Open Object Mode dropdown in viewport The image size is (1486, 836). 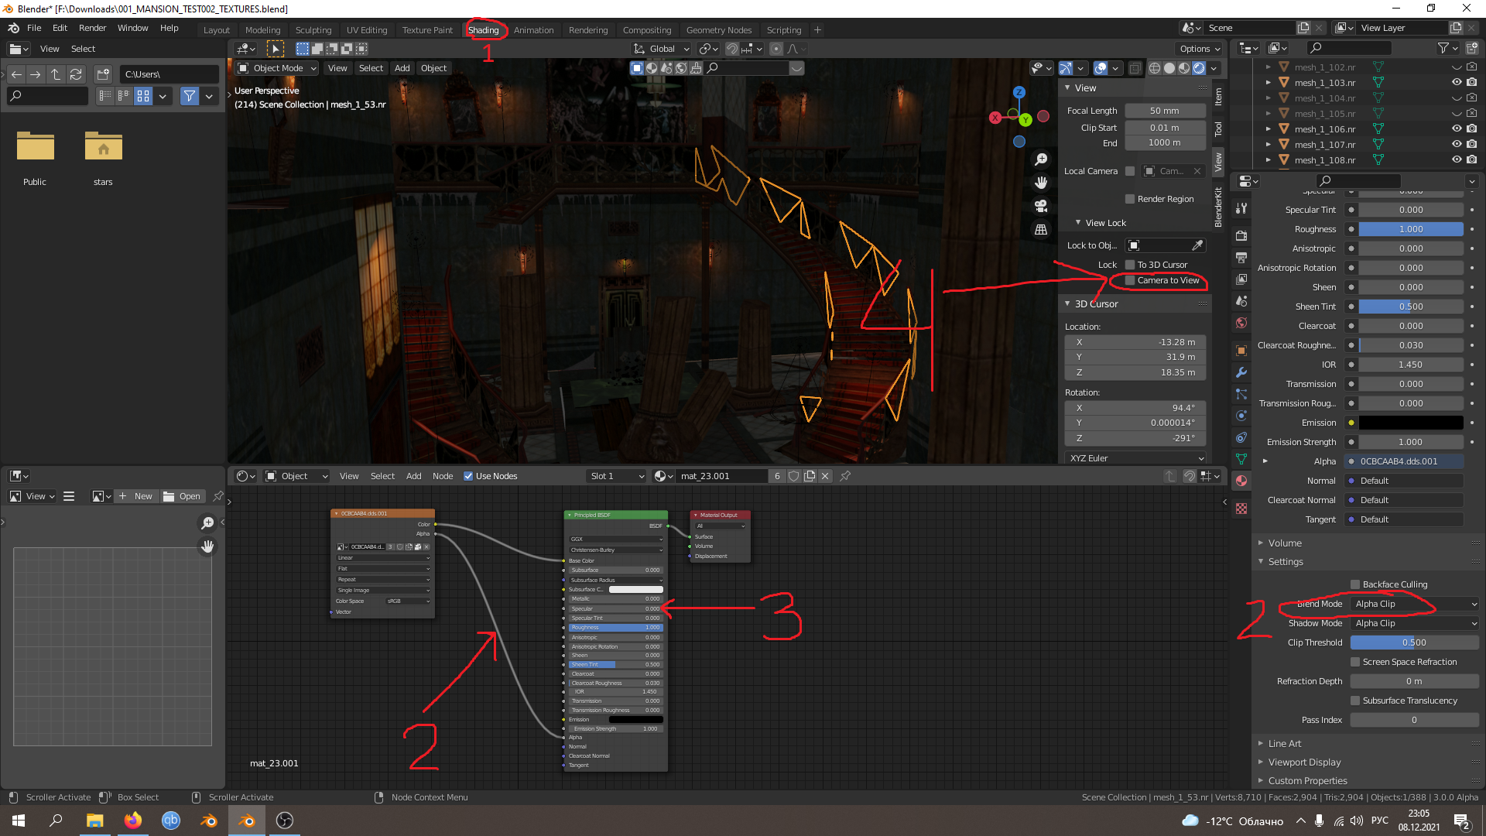(277, 68)
